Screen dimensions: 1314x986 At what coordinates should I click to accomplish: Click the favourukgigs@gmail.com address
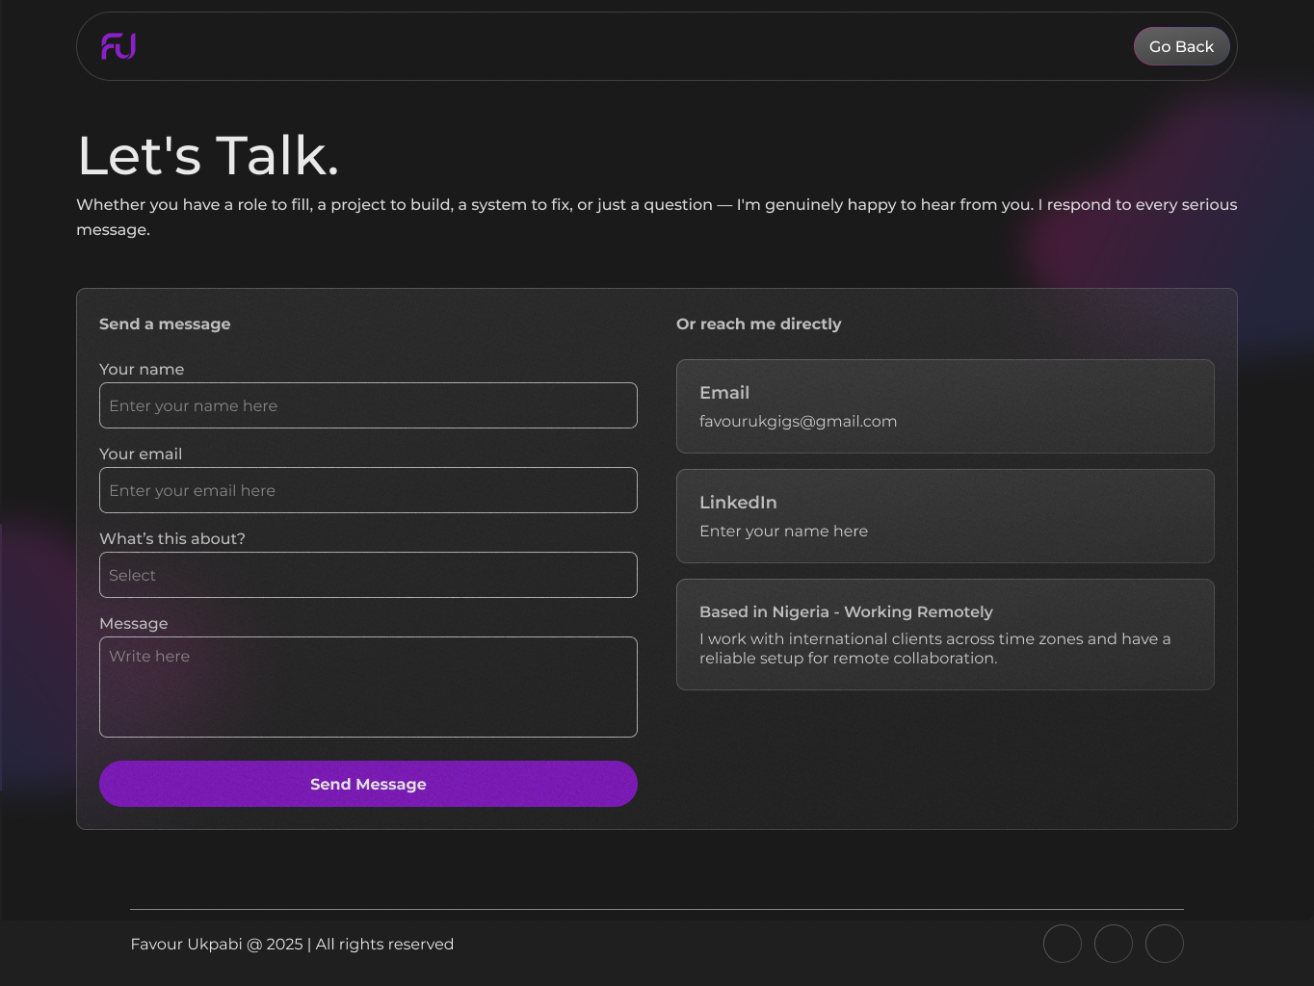pos(798,421)
